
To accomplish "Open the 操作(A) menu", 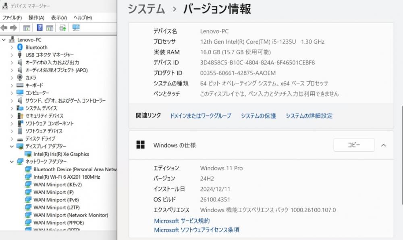I will coord(36,18).
